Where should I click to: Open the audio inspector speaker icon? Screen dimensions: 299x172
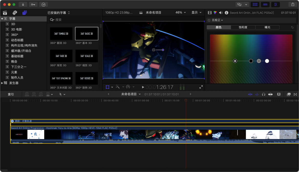(x=221, y=13)
